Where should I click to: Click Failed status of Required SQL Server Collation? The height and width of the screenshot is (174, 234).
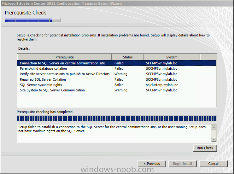coord(119,79)
